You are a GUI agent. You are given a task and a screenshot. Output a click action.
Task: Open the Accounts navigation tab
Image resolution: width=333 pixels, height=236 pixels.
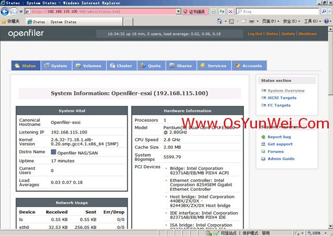pos(249,65)
